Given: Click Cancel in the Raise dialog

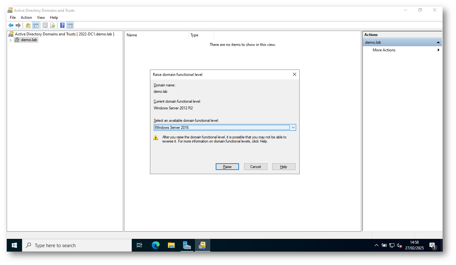Looking at the screenshot, I should [x=255, y=167].
